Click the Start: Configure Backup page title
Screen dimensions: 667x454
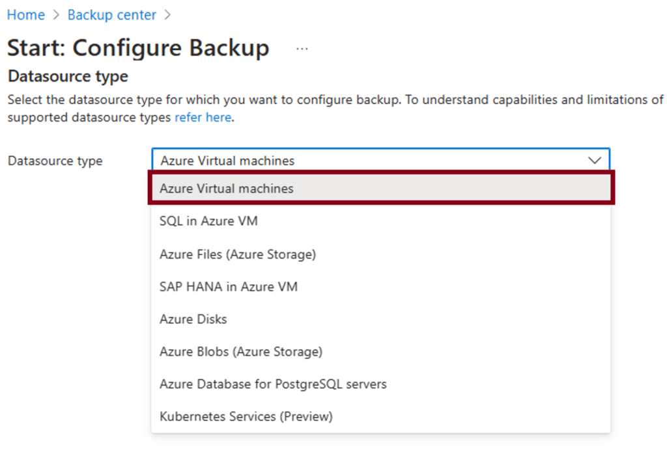click(x=138, y=47)
